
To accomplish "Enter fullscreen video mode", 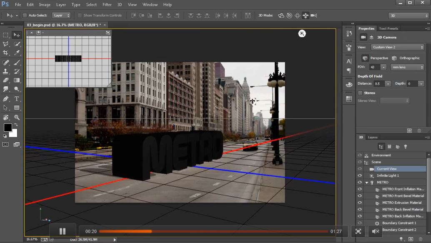I will tap(358, 231).
